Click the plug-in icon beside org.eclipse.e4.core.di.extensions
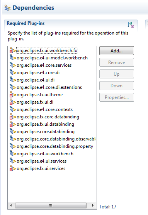This screenshot has height=215, width=148. (x=13, y=87)
